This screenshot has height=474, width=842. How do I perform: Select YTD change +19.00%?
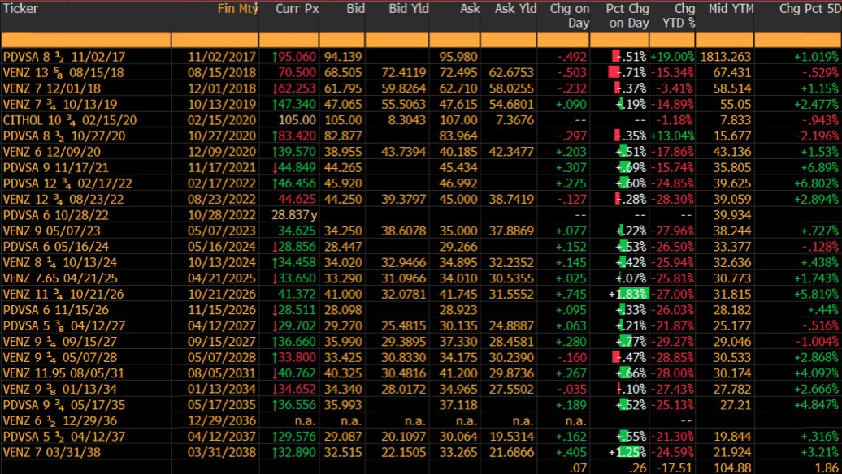672,57
